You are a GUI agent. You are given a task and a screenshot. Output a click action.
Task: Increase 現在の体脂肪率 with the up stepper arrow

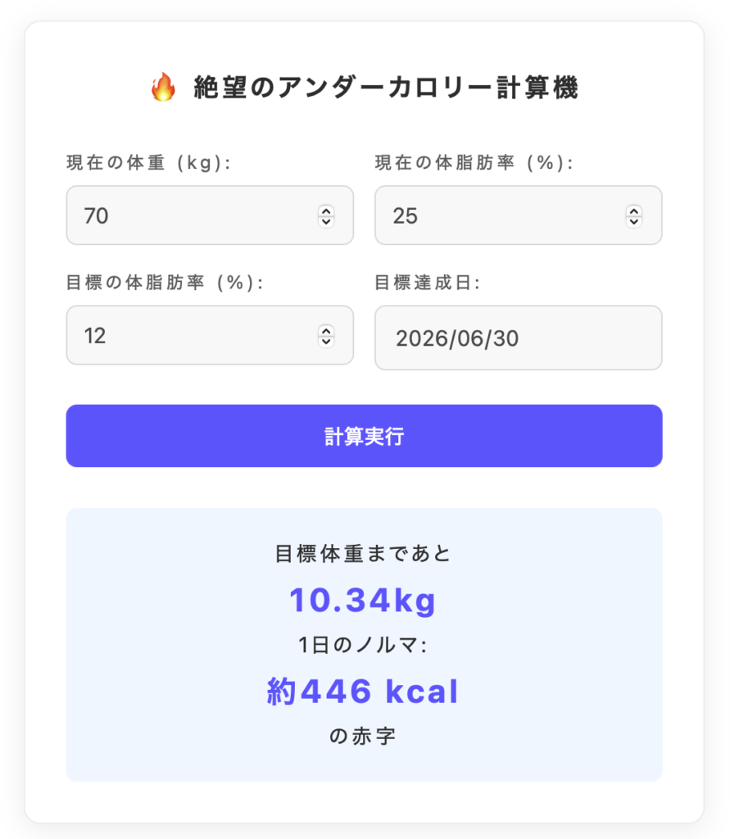634,211
